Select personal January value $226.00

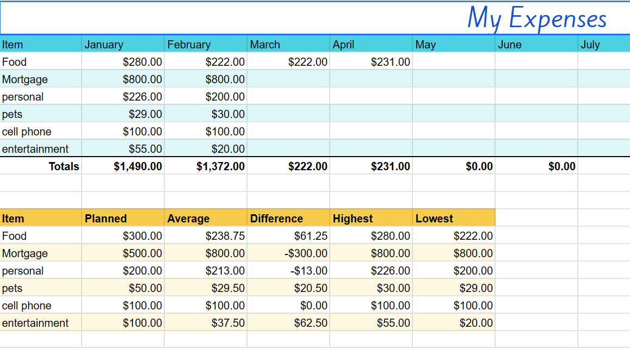click(123, 96)
